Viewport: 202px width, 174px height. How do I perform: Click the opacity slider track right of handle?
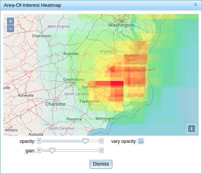click(x=93, y=141)
